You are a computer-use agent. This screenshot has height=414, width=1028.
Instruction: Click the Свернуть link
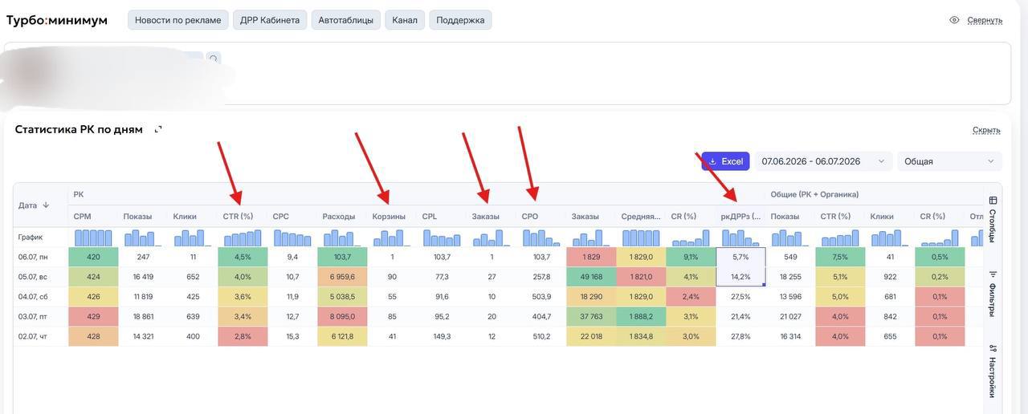point(985,20)
